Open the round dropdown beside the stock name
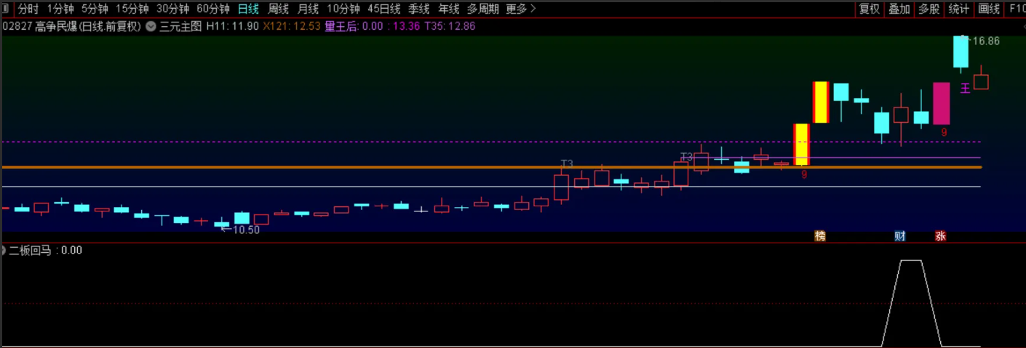Viewport: 1026px width, 348px height. [x=151, y=26]
